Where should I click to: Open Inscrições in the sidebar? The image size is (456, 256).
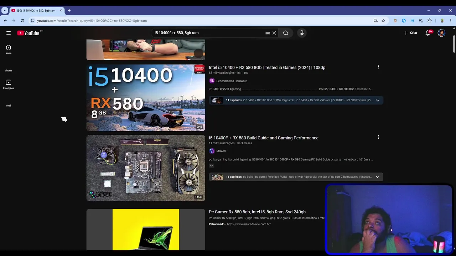point(9,85)
